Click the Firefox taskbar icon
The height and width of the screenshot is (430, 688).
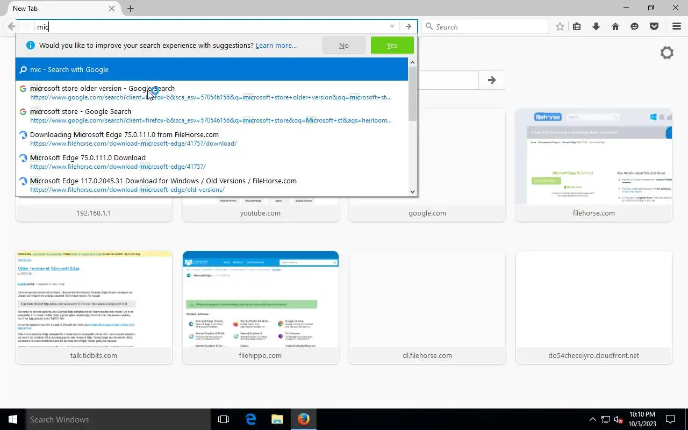[x=304, y=419]
